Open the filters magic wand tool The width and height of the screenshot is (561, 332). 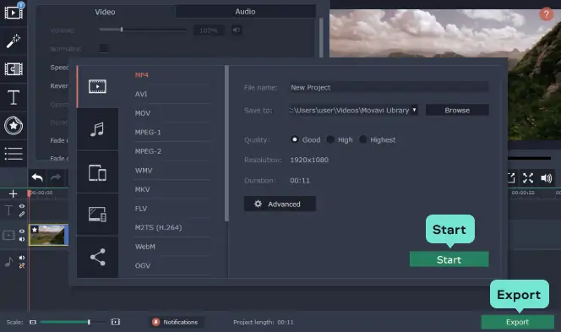click(14, 41)
